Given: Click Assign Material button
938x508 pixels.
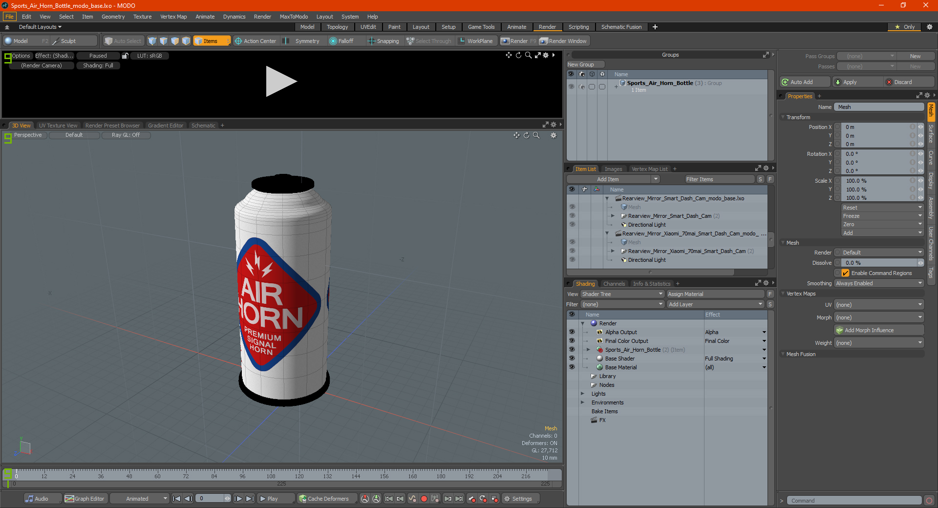Looking at the screenshot, I should (x=715, y=294).
